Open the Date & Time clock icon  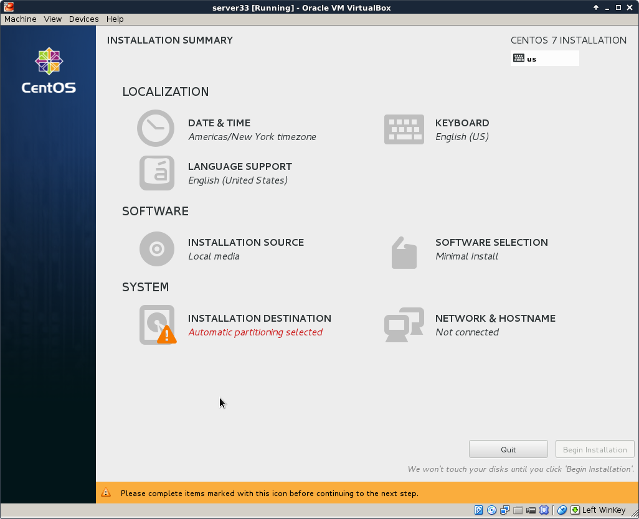coord(156,128)
